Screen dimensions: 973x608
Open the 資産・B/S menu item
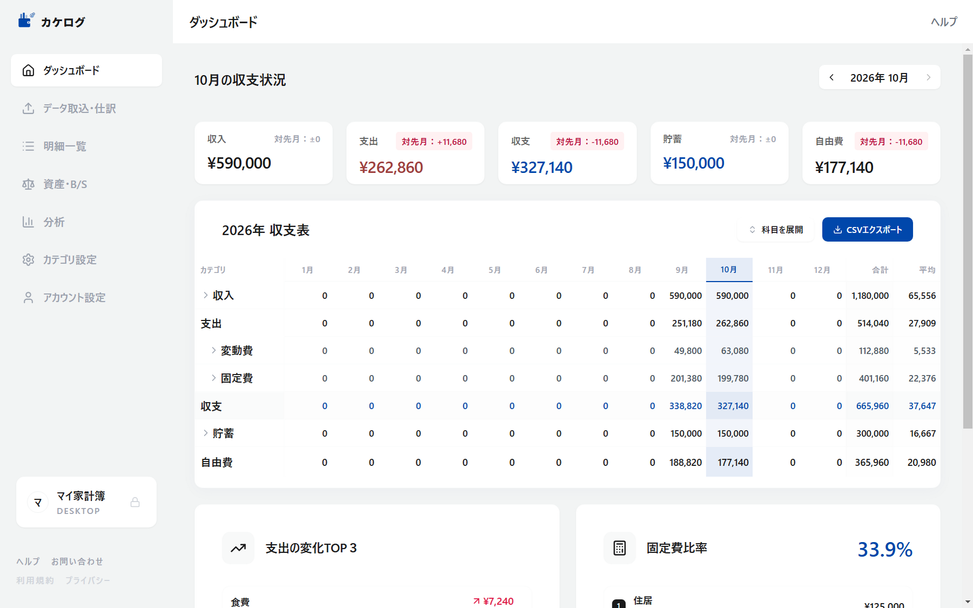point(86,184)
